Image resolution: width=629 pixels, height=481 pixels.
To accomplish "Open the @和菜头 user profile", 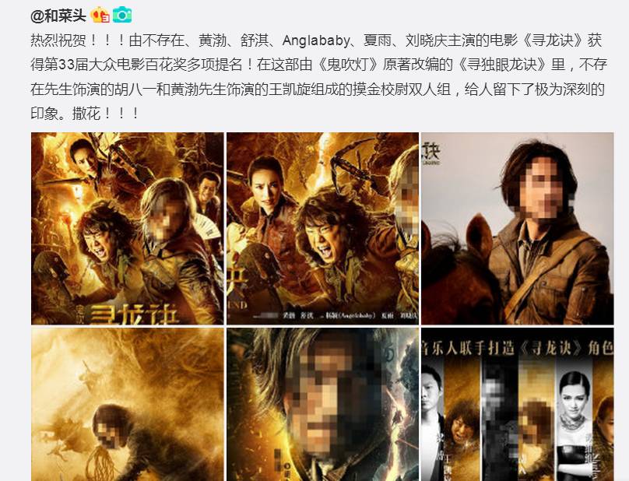I will pos(58,16).
